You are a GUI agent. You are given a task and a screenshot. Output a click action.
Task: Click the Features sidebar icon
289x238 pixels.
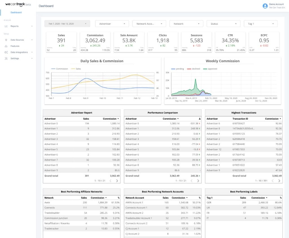point(6,46)
